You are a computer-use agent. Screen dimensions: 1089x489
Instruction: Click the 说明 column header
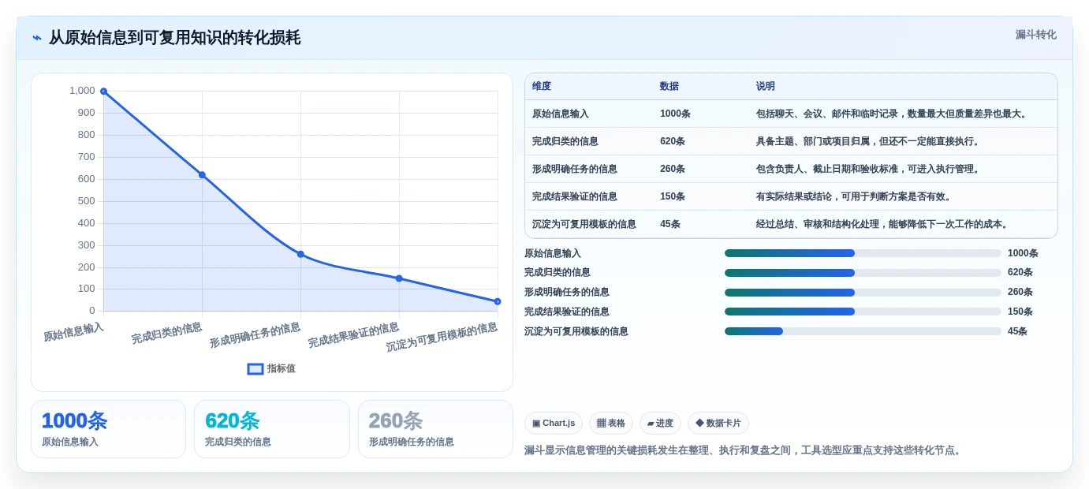click(766, 86)
